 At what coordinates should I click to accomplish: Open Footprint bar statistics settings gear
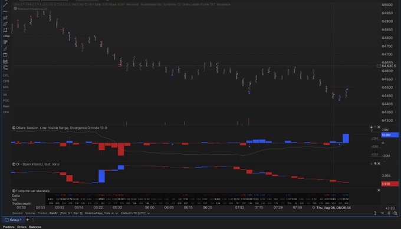(x=14, y=191)
